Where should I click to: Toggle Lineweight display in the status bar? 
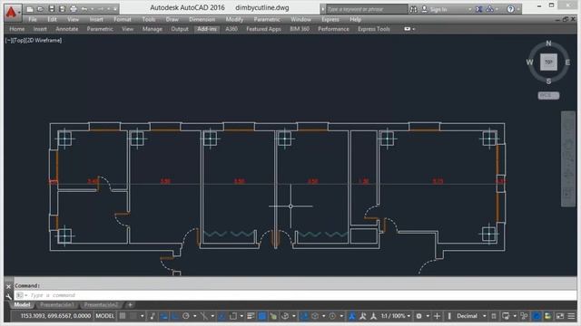pos(251,316)
